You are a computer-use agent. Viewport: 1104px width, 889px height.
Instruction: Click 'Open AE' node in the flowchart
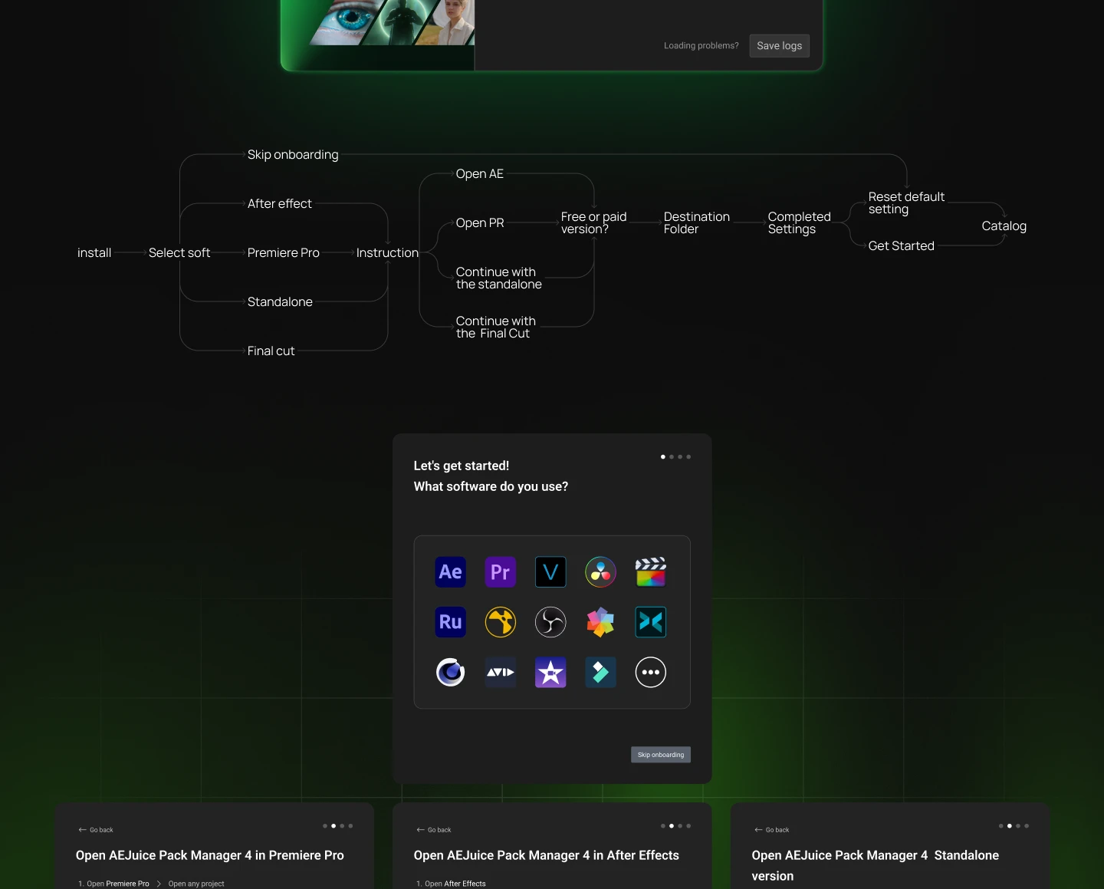pos(480,174)
